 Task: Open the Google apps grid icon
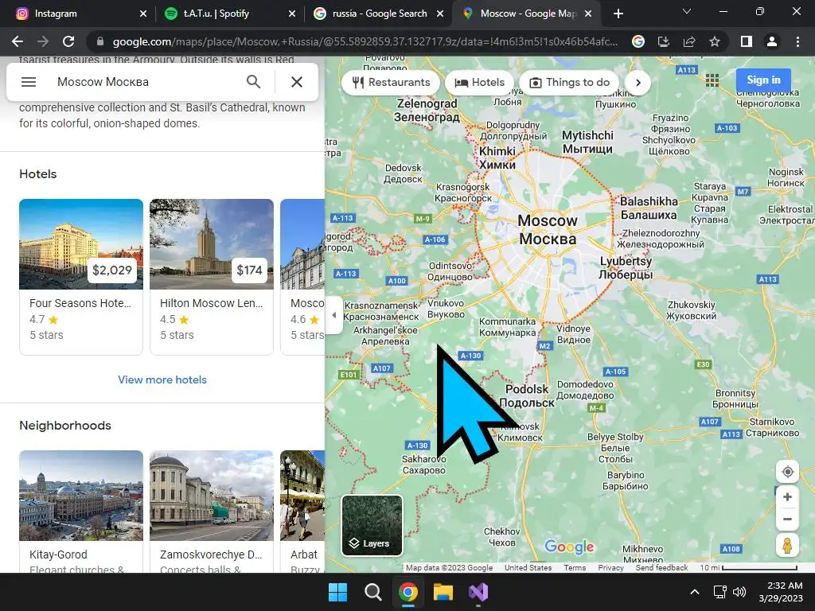click(712, 80)
